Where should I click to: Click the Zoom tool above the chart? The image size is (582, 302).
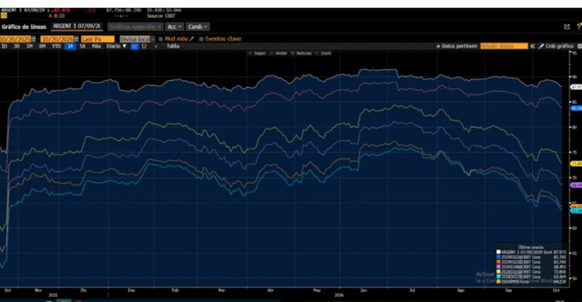pyautogui.click(x=323, y=54)
